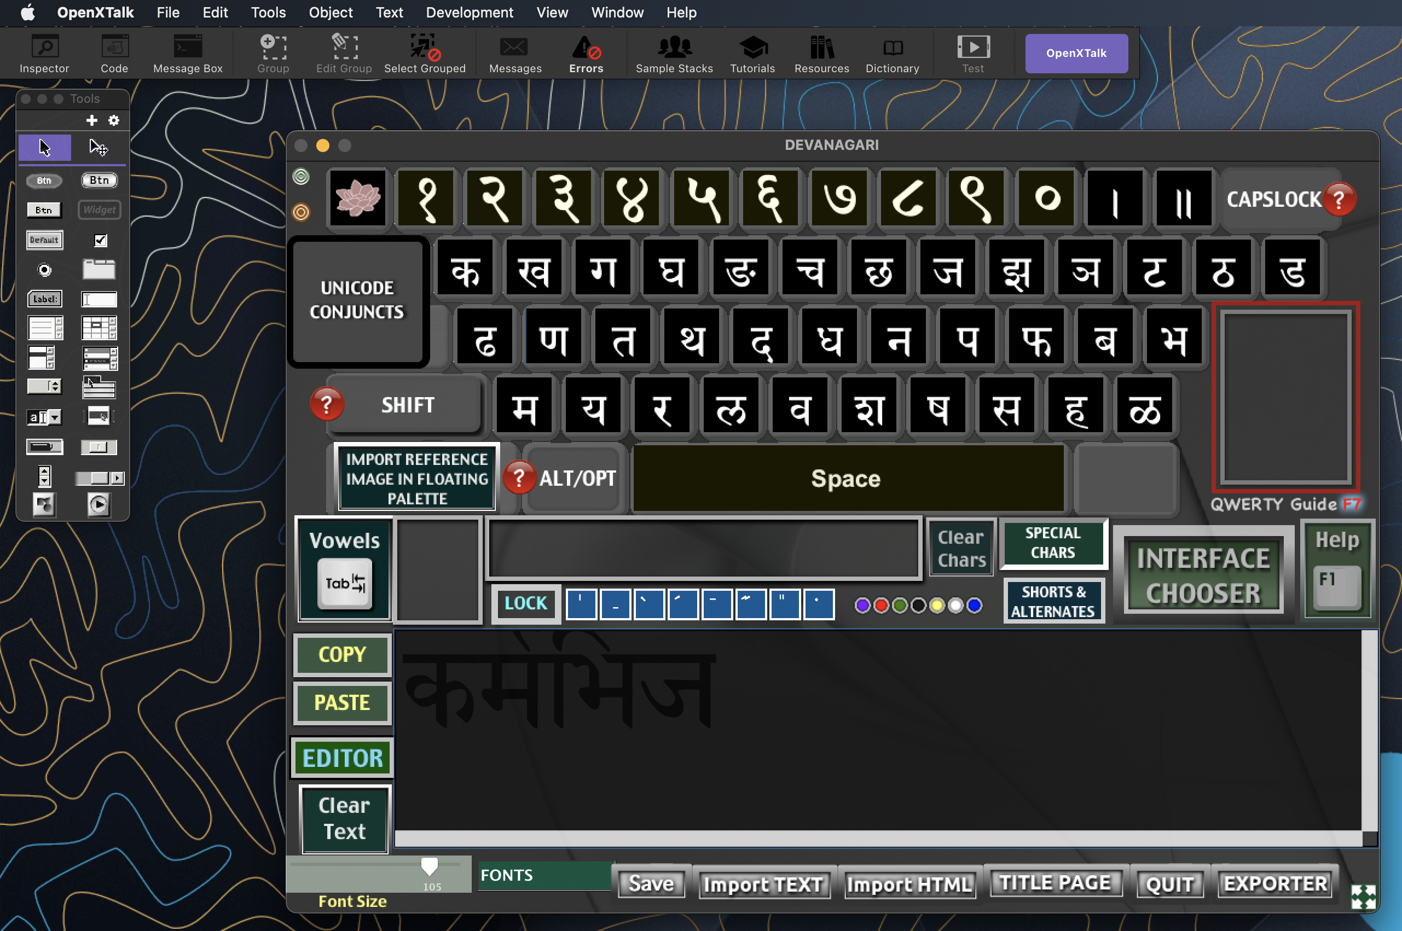1402x931 pixels.
Task: Open the File menu
Action: point(168,13)
